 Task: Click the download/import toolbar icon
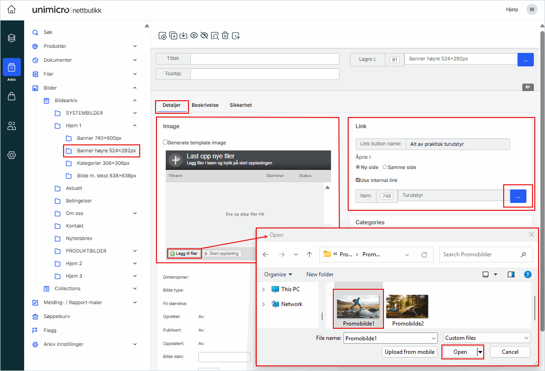(183, 36)
